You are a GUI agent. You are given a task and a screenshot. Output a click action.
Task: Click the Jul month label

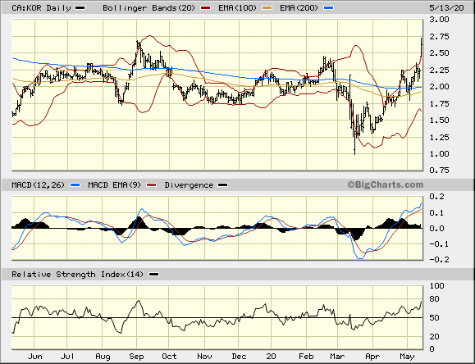(67, 357)
